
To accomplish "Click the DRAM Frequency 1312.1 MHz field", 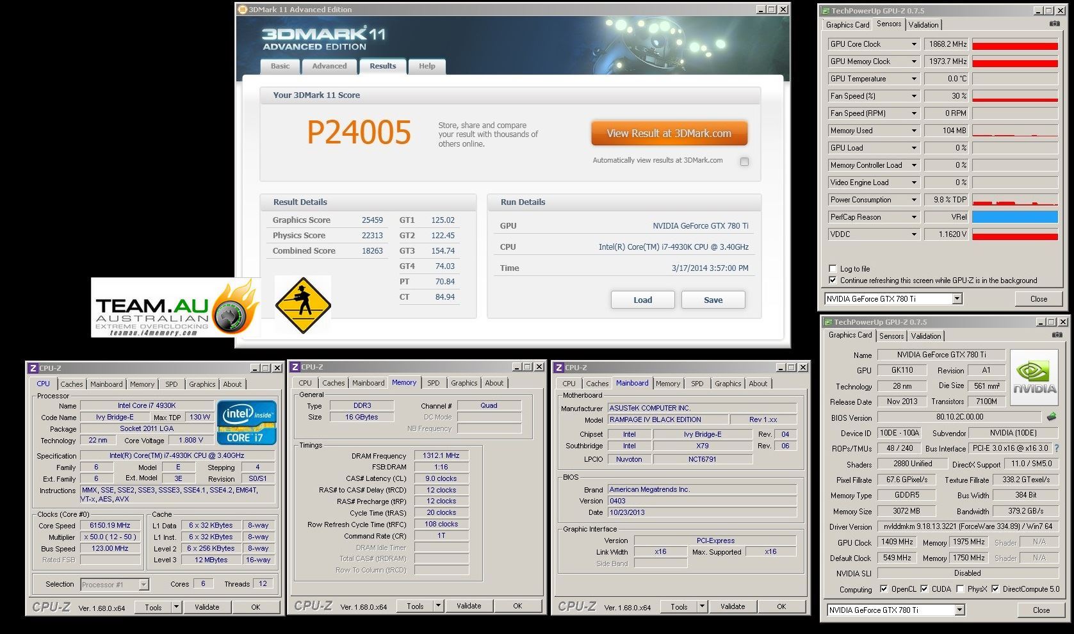I will [441, 455].
